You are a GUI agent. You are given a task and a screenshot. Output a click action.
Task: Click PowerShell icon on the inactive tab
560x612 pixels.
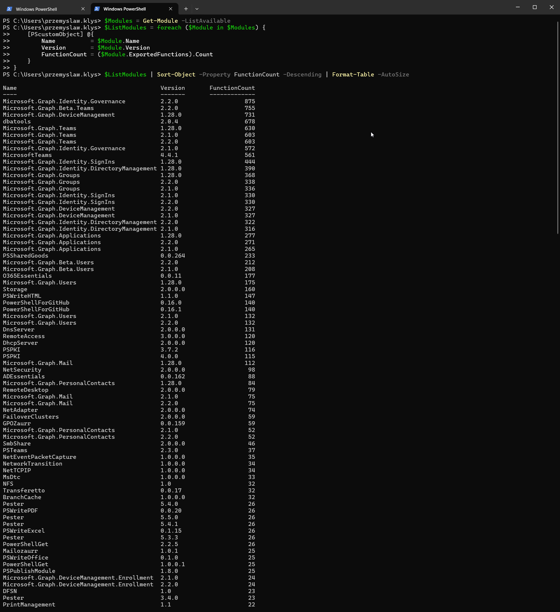[9, 9]
